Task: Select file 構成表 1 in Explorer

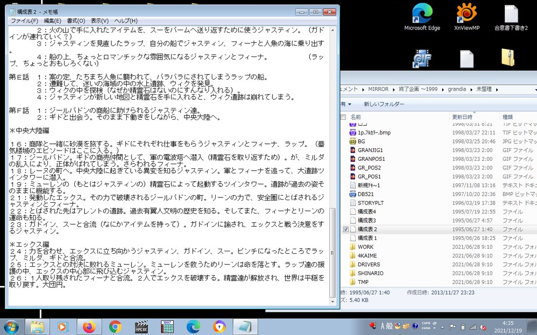Action: [367, 238]
